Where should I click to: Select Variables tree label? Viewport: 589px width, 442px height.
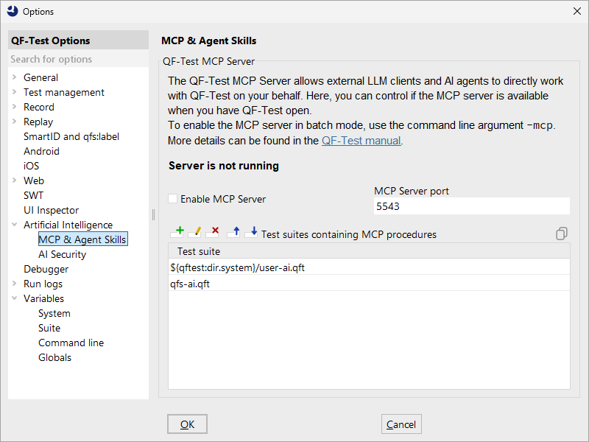click(43, 298)
